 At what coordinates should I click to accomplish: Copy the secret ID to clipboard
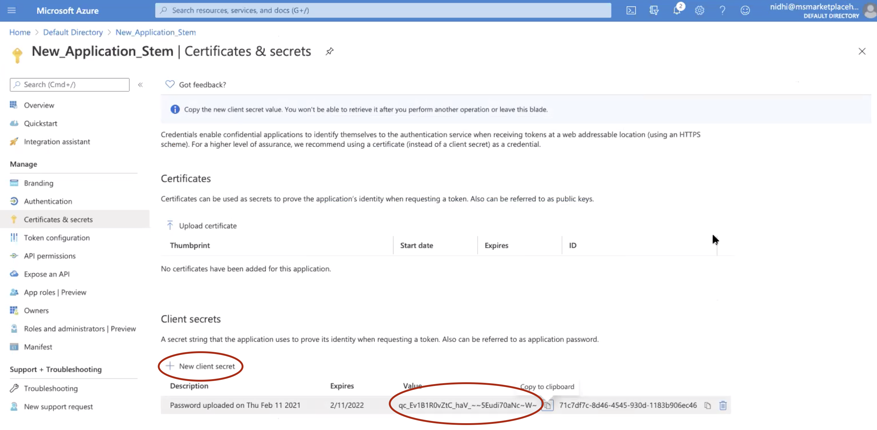(707, 405)
